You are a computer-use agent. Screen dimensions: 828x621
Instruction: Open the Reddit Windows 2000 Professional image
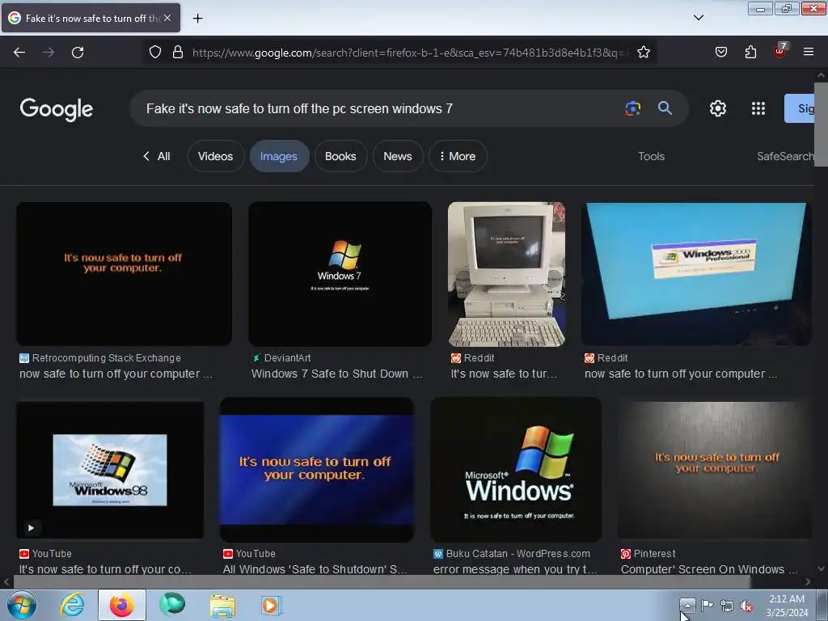(x=696, y=273)
